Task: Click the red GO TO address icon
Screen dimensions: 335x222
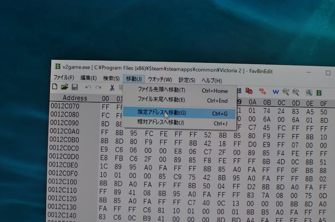Action: [263, 91]
